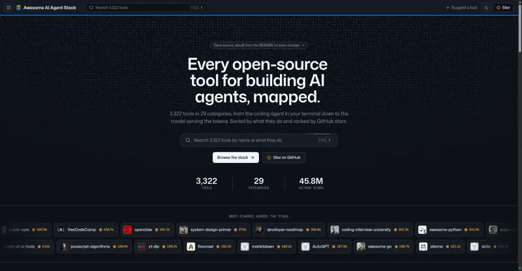This screenshot has height=271, width=522.
Task: Click the developer-roadmap avatar icon
Action: [x=260, y=230]
